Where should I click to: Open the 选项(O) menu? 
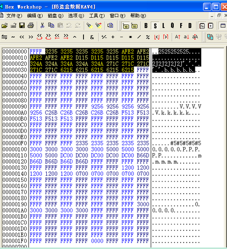click(76, 16)
